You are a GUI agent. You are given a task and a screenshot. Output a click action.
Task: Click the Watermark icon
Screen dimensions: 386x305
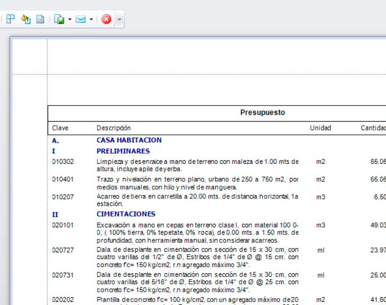(40, 20)
